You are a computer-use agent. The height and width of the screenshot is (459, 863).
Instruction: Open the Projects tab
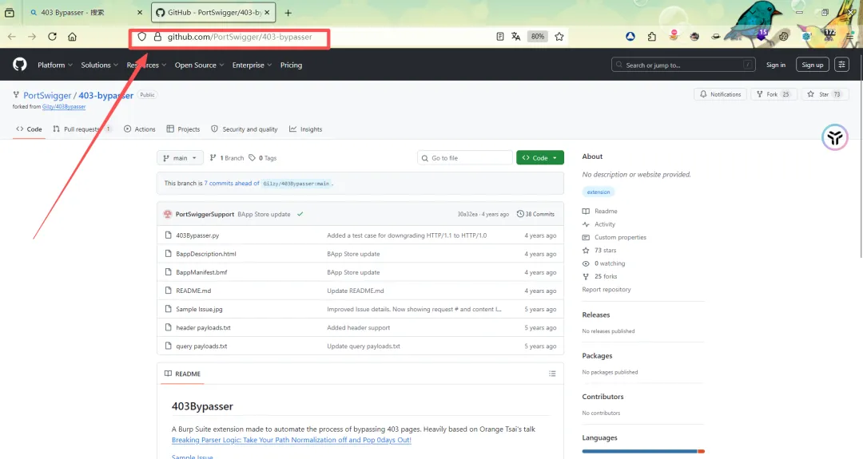[183, 129]
